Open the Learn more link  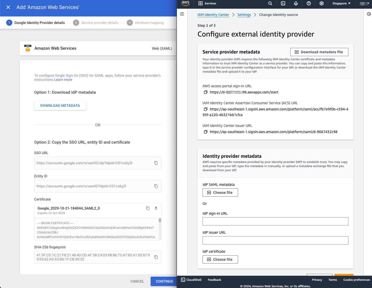click(x=63, y=80)
